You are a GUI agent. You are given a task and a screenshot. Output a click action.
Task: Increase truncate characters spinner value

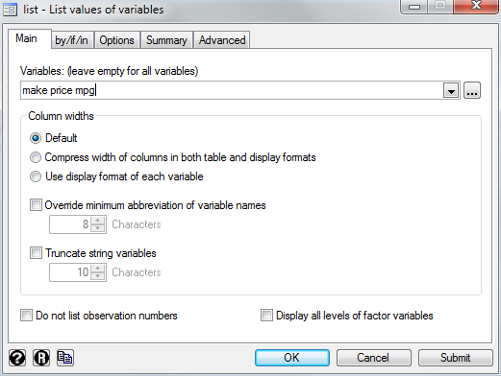click(x=98, y=269)
